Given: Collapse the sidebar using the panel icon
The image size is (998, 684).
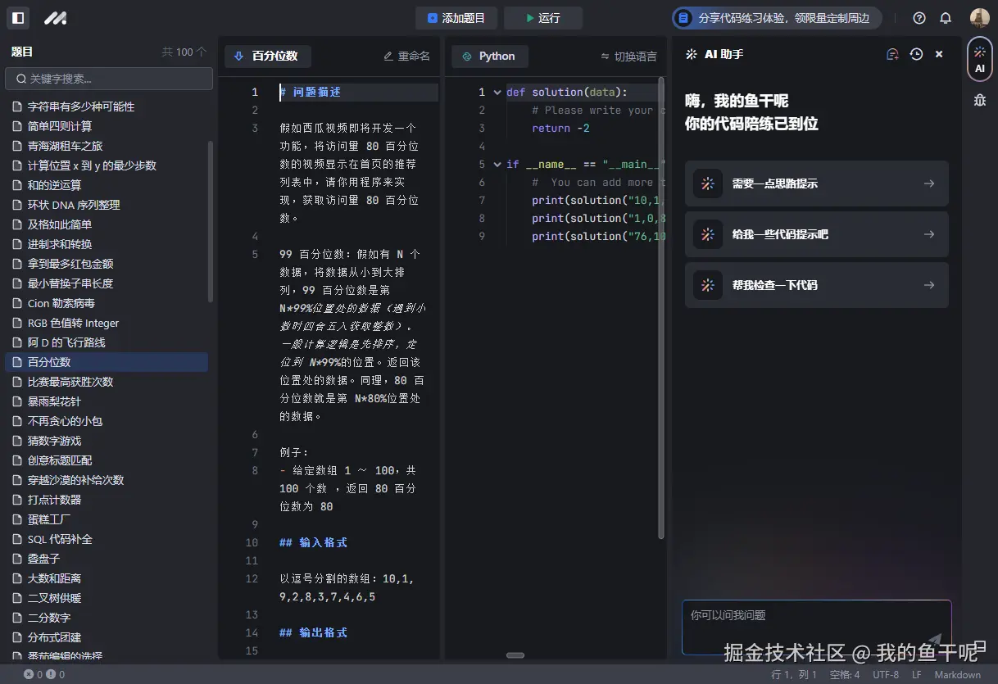Looking at the screenshot, I should (18, 18).
